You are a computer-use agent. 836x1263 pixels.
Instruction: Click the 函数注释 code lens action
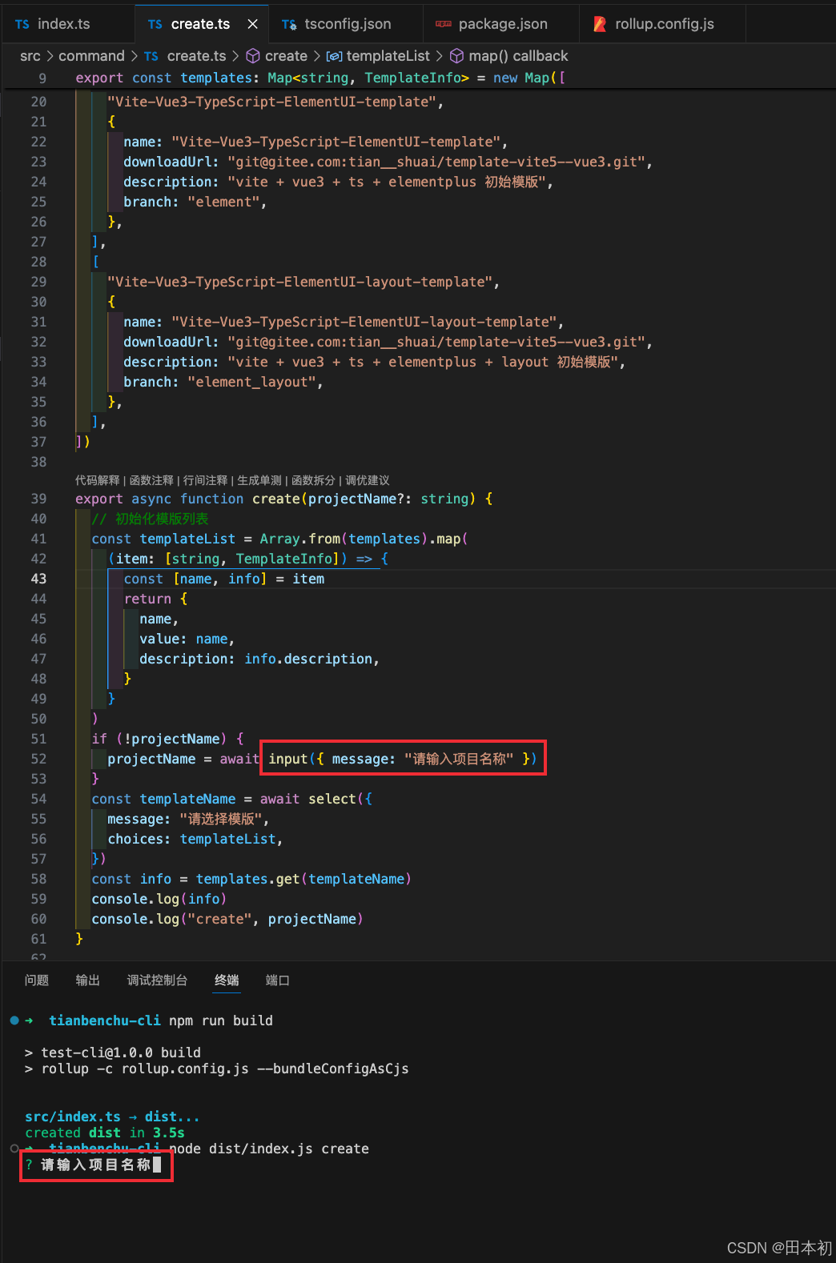pyautogui.click(x=151, y=480)
